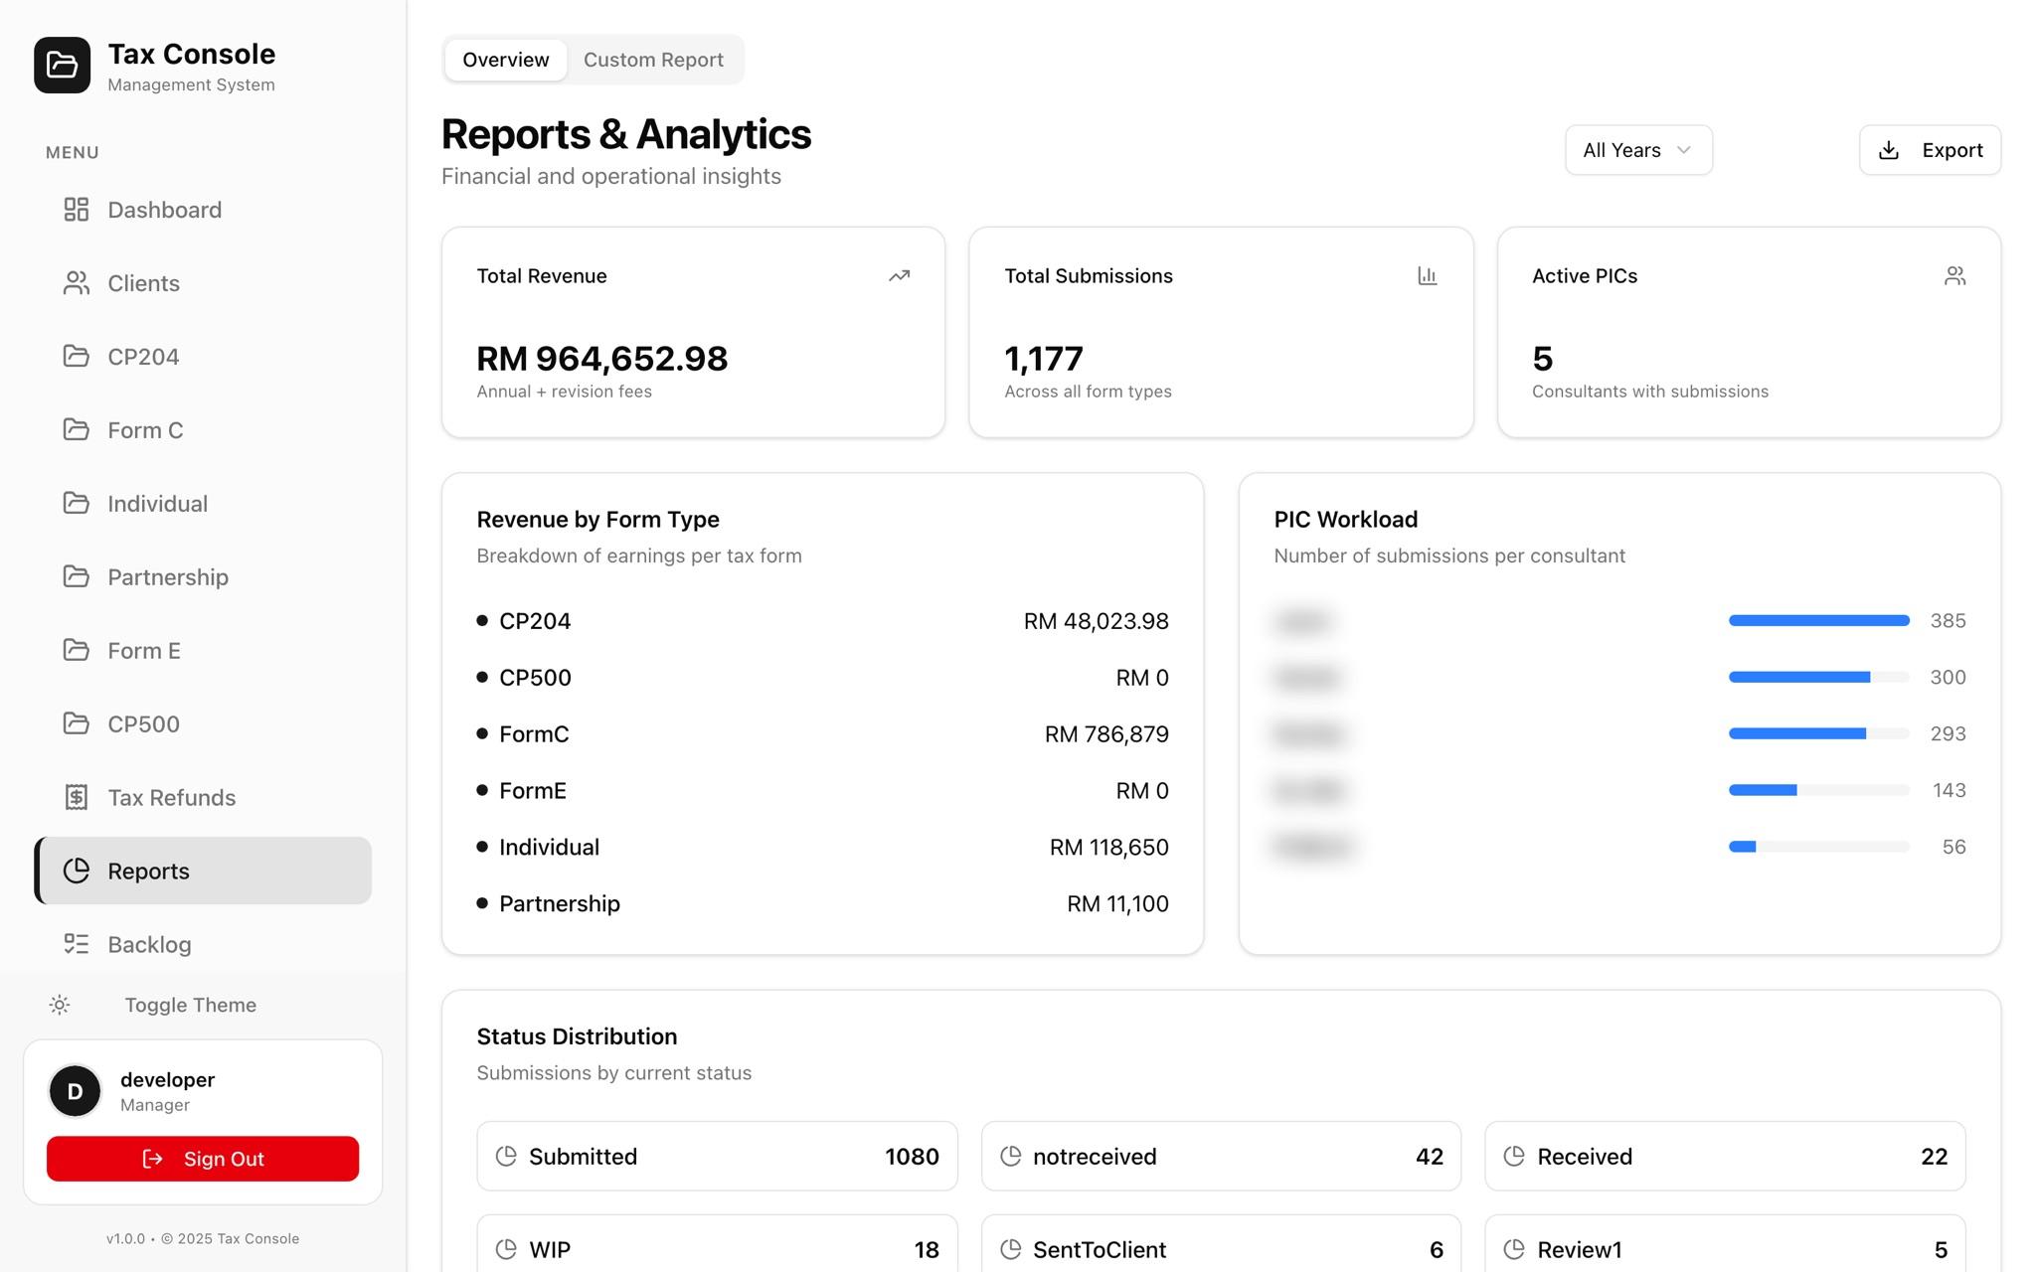Image resolution: width=2036 pixels, height=1272 pixels.
Task: Click the Export button label
Action: point(1952,150)
